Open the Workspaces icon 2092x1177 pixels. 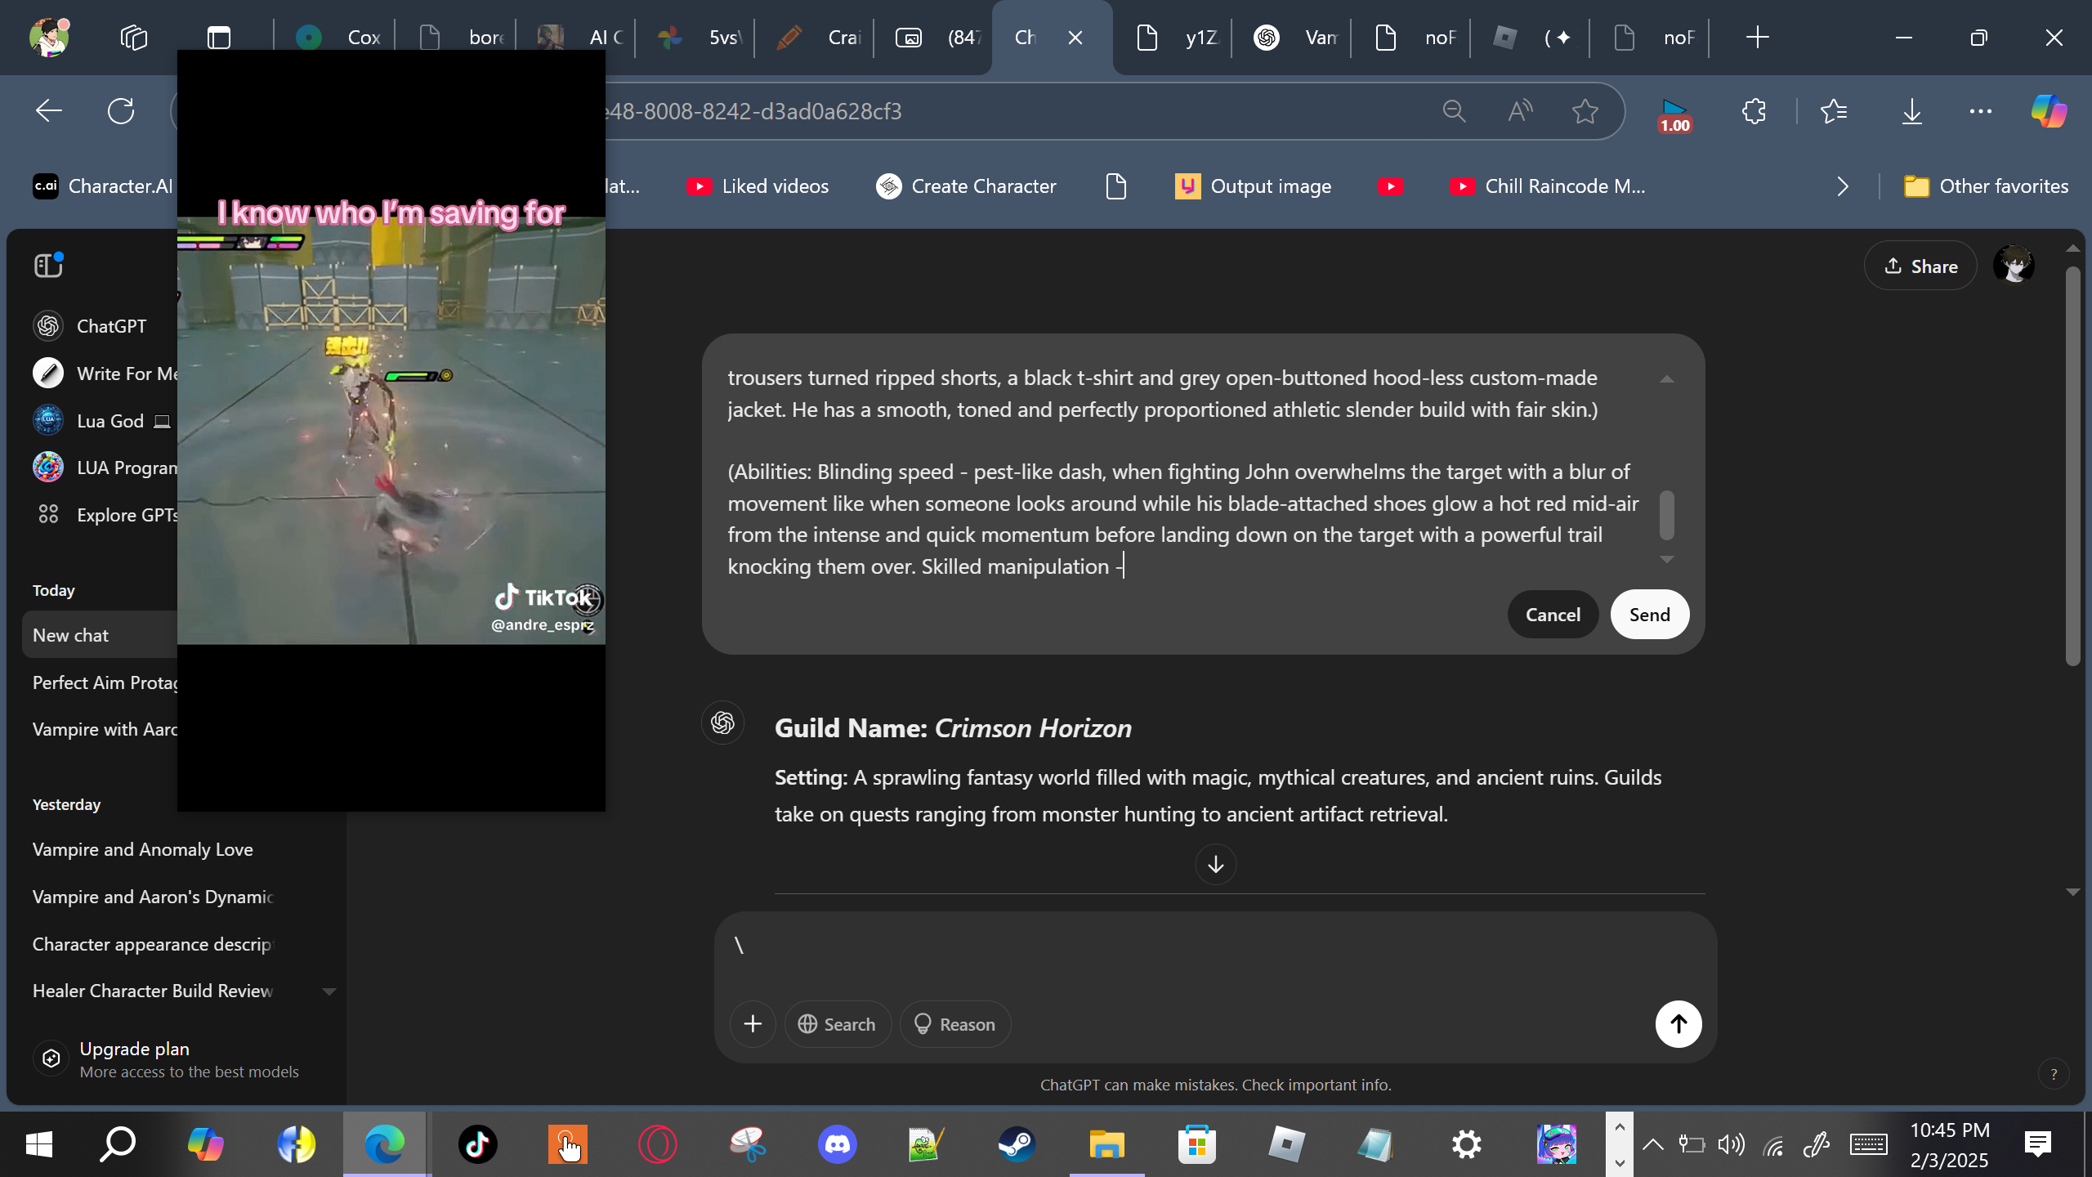133,38
